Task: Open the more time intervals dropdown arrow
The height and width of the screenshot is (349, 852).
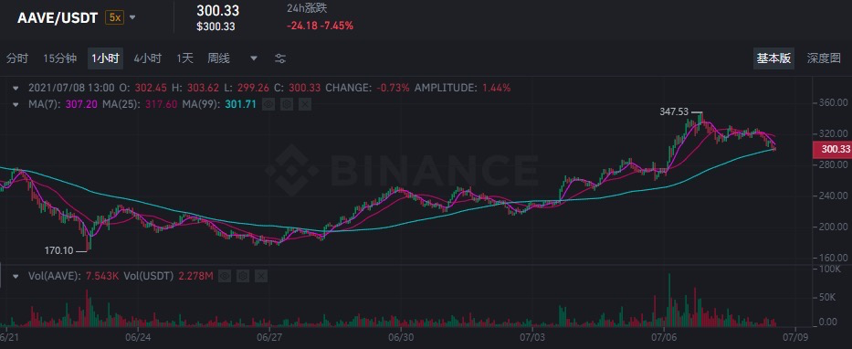Action: pyautogui.click(x=254, y=58)
